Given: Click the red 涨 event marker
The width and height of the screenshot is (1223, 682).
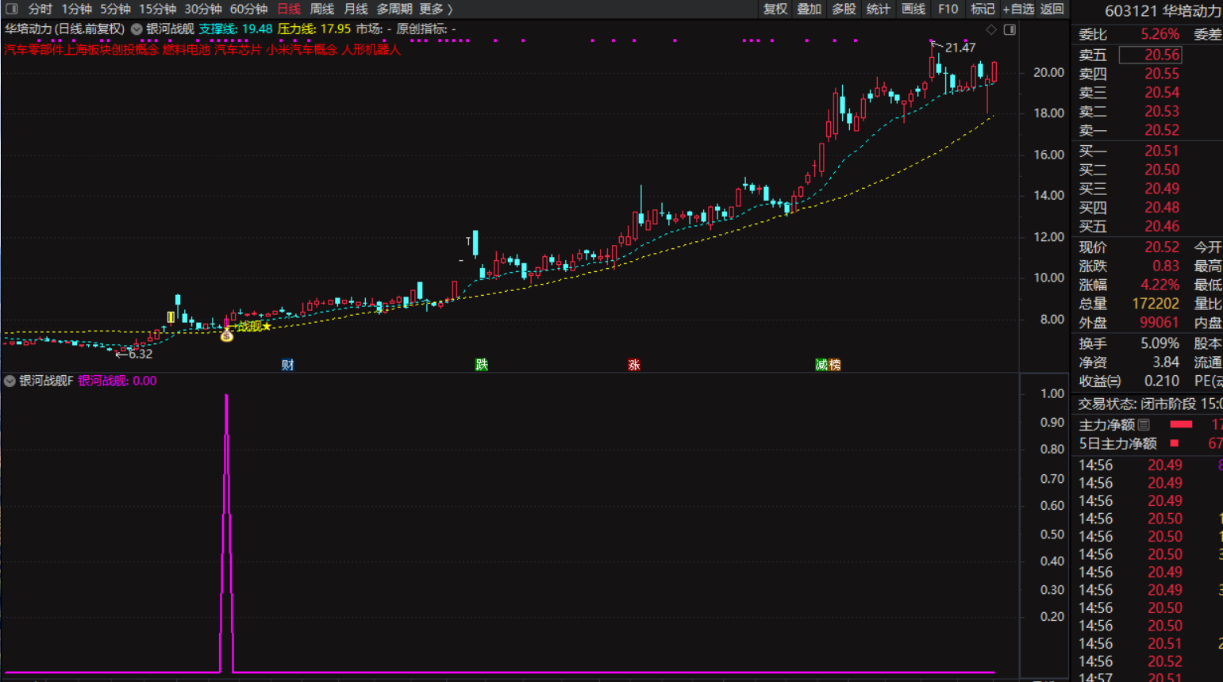Looking at the screenshot, I should click(633, 365).
